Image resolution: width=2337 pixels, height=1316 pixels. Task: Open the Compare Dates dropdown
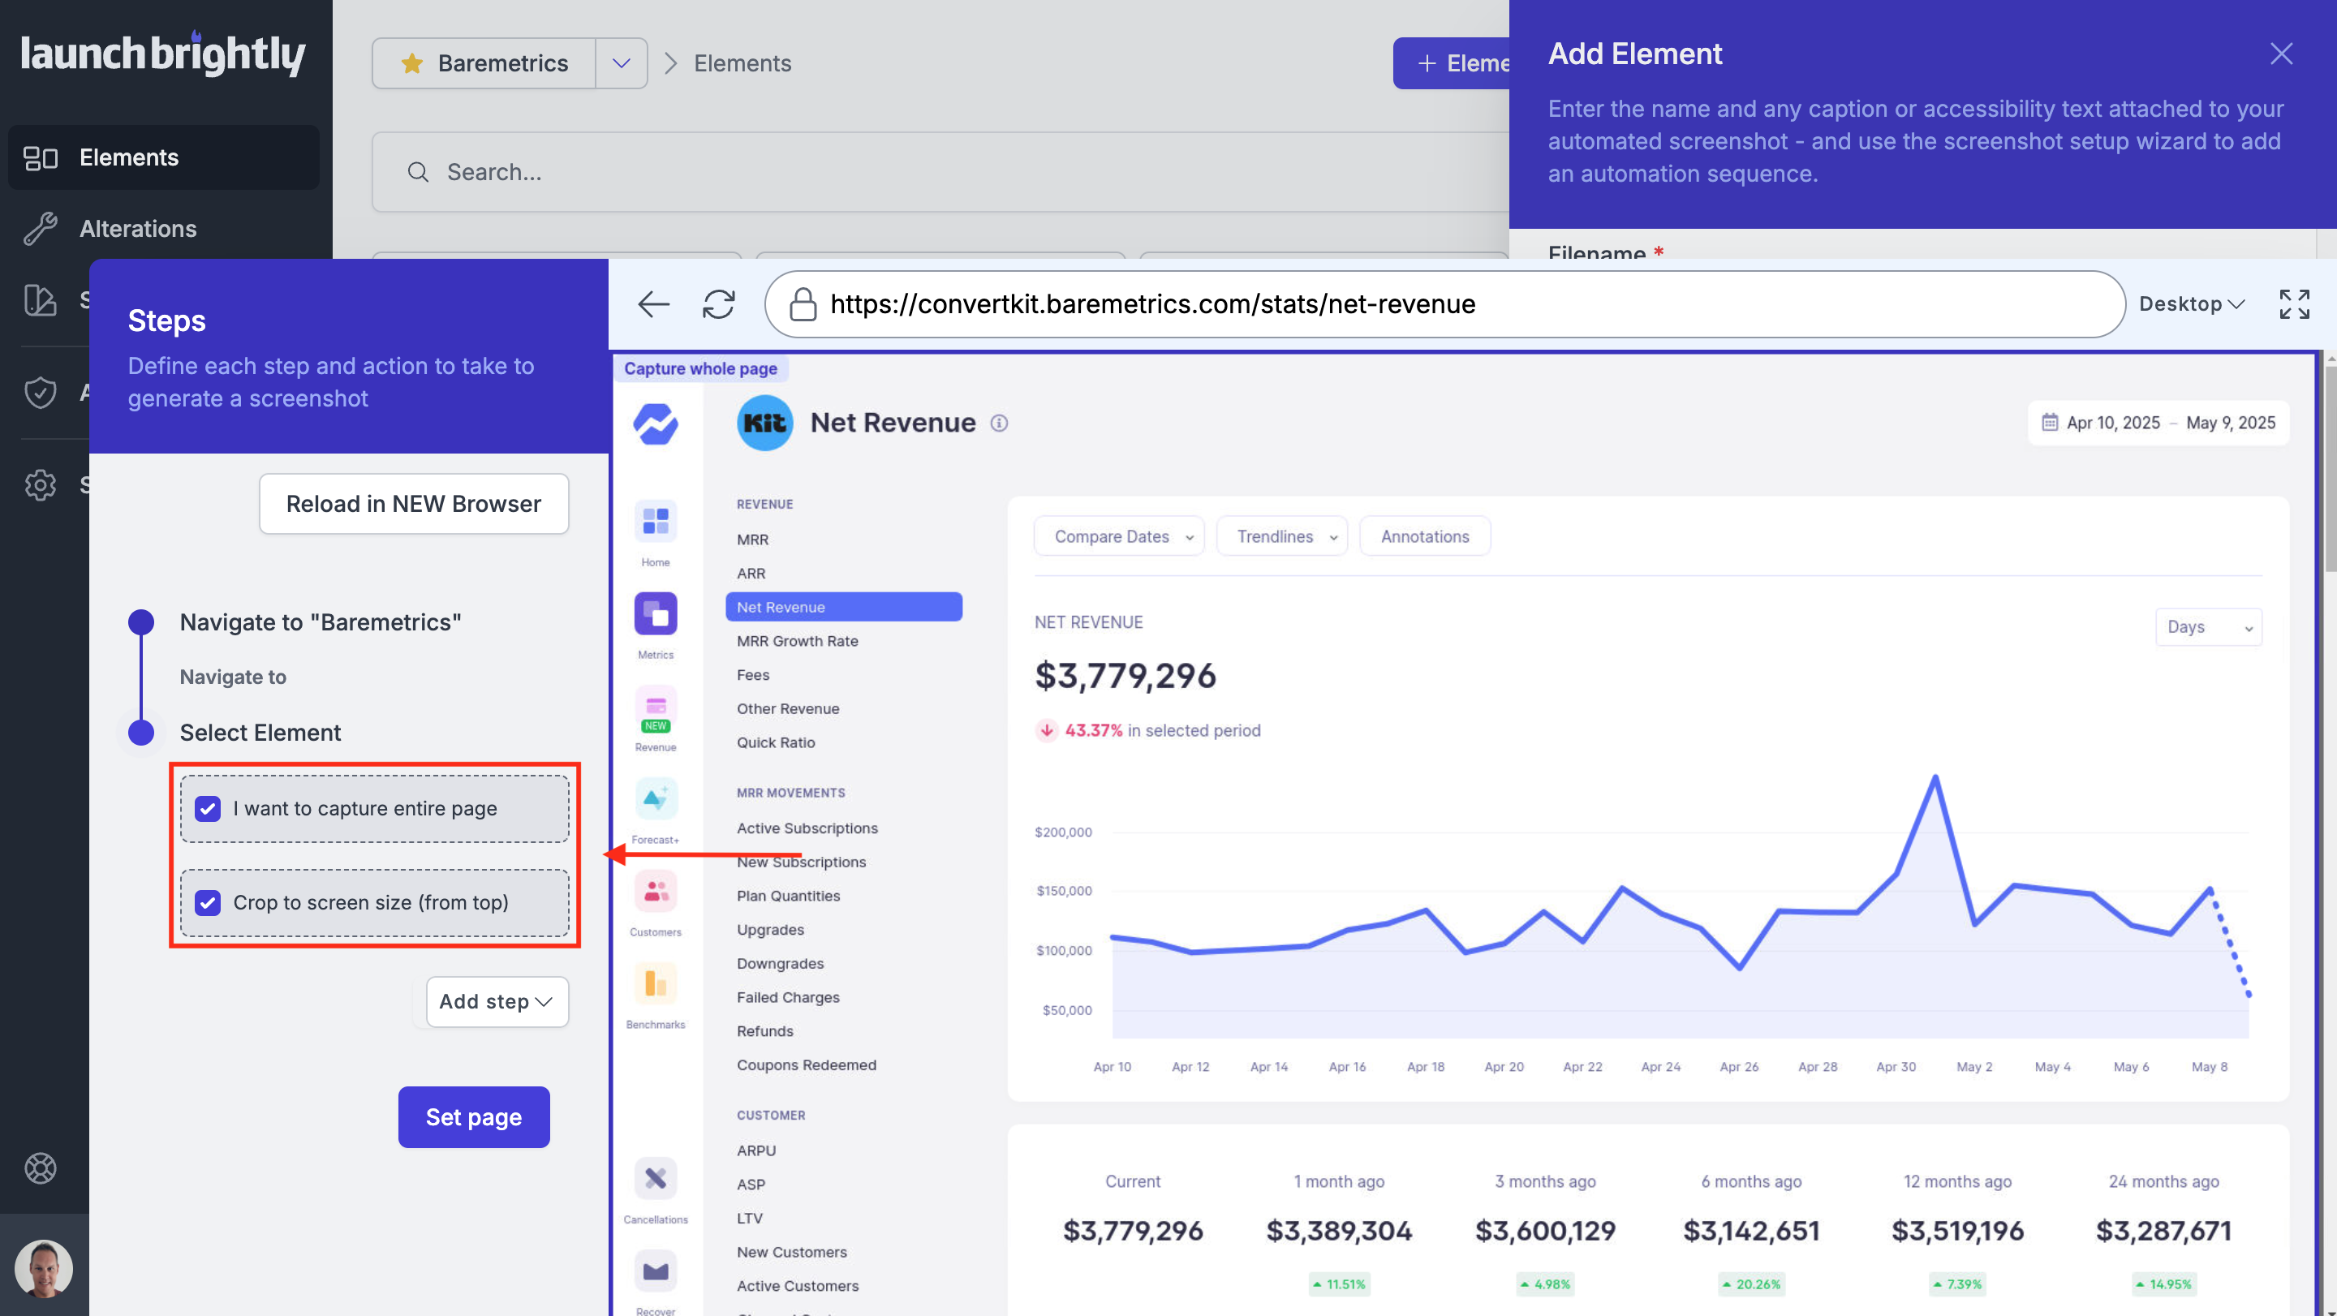1119,537
